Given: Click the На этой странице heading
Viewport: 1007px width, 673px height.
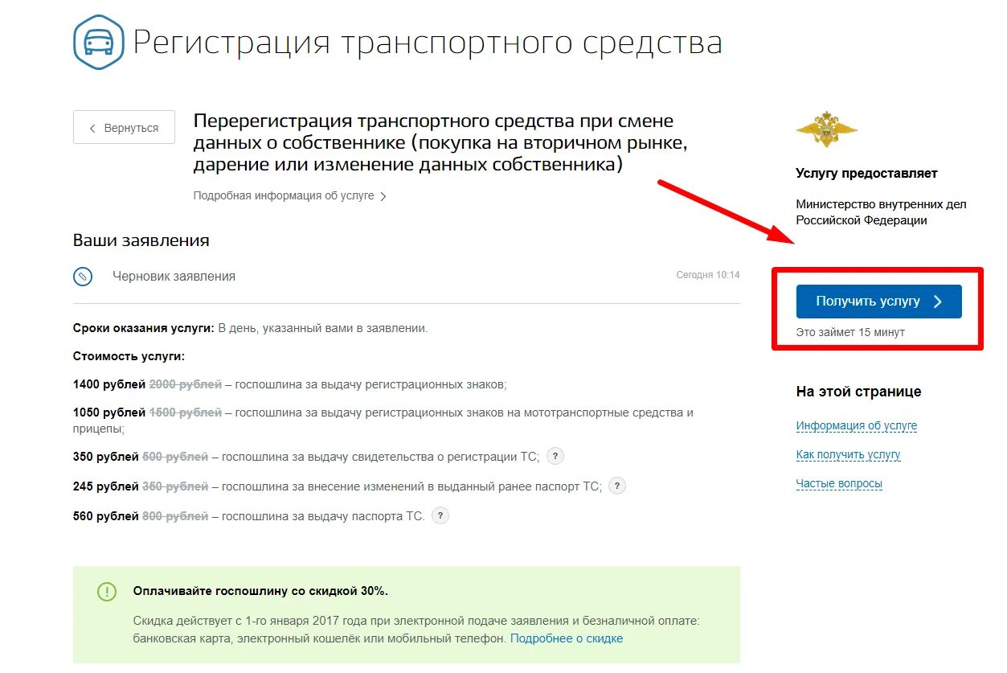Looking at the screenshot, I should [858, 392].
